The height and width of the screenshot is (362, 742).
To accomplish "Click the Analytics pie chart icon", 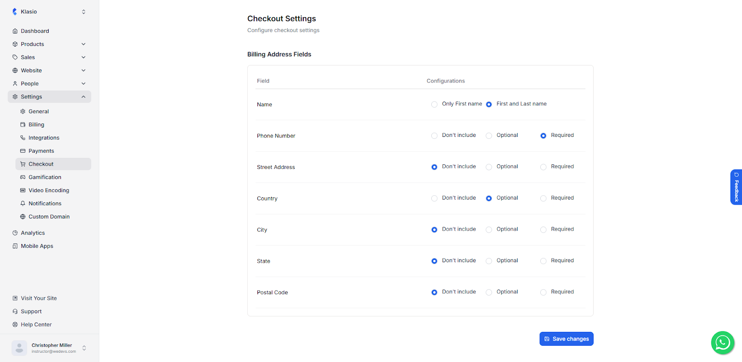I will point(15,233).
